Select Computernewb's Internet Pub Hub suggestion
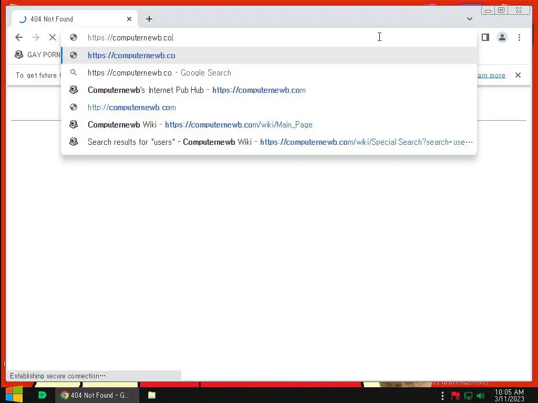This screenshot has height=403, width=538. 269,90
